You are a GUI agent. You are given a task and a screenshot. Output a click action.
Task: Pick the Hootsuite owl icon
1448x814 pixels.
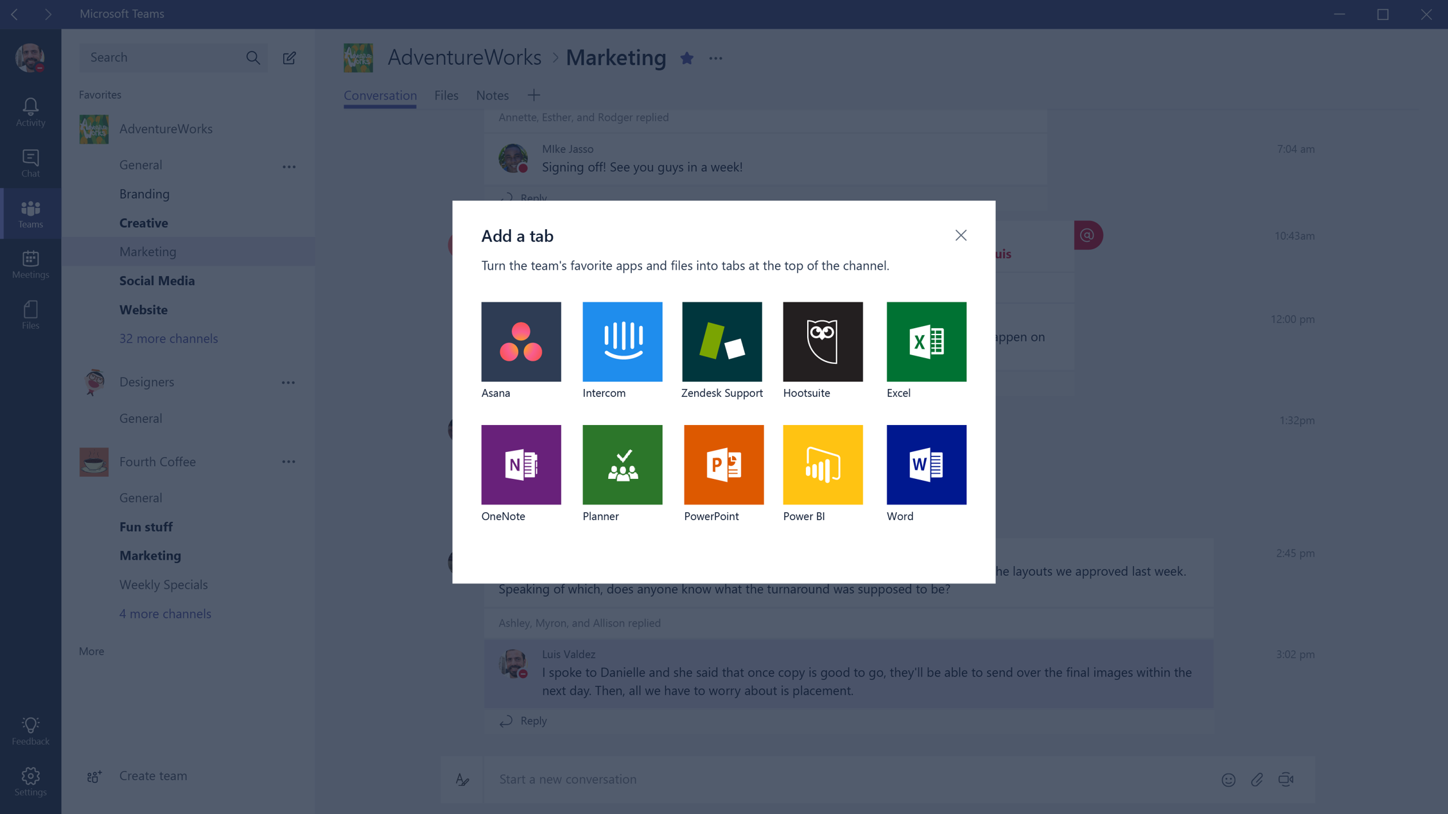click(823, 342)
